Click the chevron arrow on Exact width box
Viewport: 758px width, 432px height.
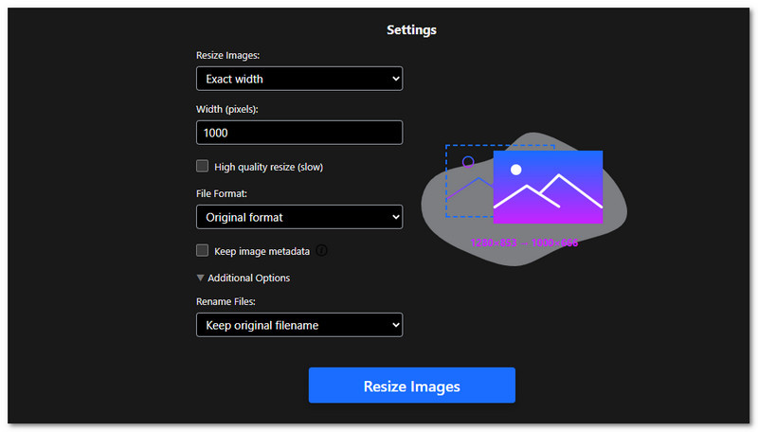tap(395, 79)
